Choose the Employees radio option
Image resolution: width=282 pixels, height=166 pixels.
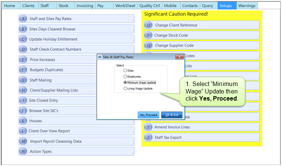coord(125,76)
